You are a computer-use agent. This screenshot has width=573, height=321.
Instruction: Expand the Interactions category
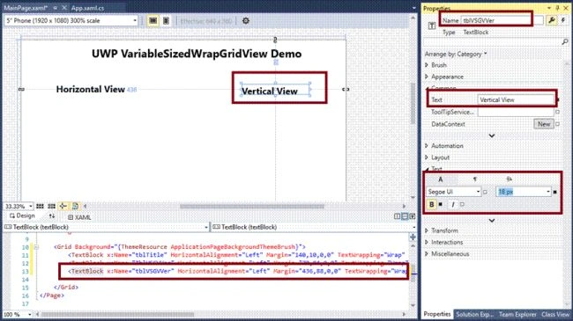coord(427,242)
